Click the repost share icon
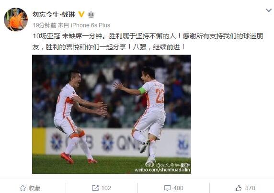 [x=95, y=188]
